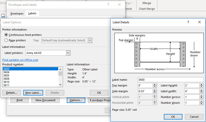
Task: Select product number 3600
Action: (x=30, y=69)
